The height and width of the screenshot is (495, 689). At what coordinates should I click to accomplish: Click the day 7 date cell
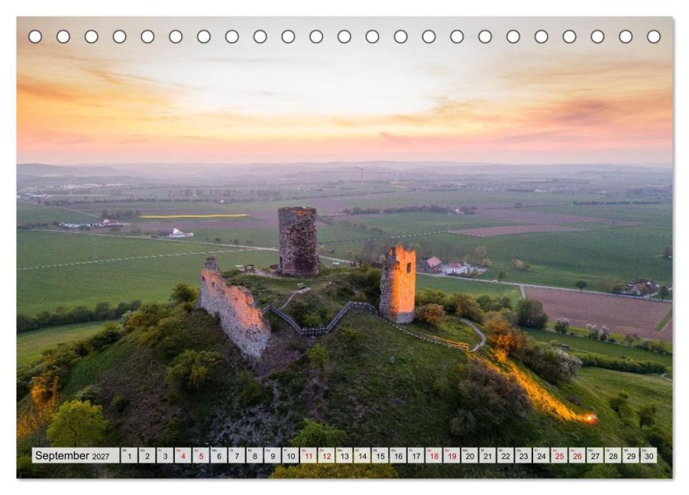click(x=237, y=455)
